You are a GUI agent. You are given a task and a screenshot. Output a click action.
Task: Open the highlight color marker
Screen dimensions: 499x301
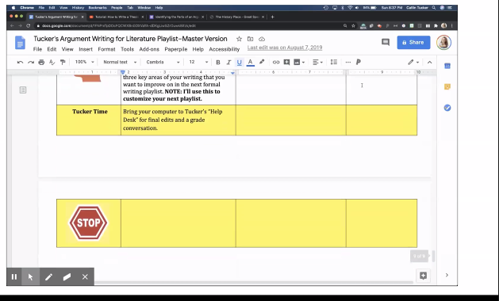coord(262,62)
